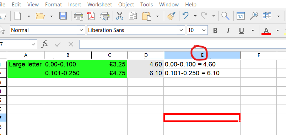286x135 pixels.
Task: Open the Liberation Sans font dropdown
Action: [181, 30]
